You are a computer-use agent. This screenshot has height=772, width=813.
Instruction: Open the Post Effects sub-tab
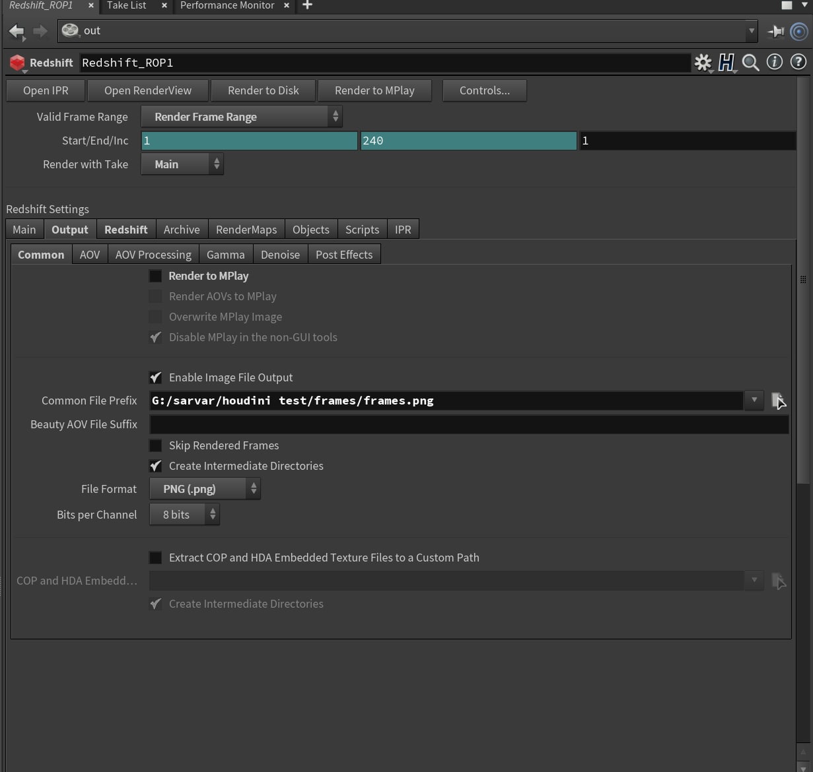(x=344, y=255)
